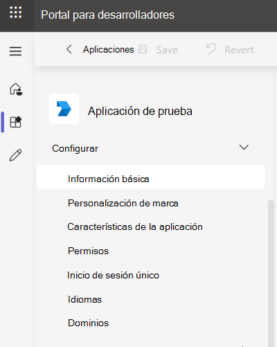277x347 pixels.
Task: Select Información básica menu item
Action: (151, 177)
